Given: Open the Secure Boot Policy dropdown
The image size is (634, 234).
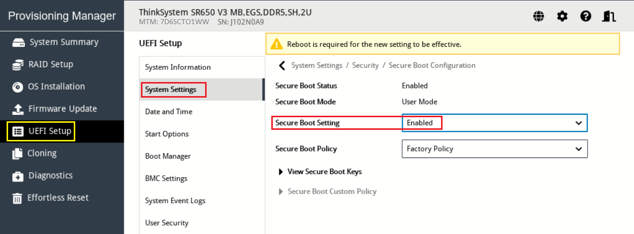Looking at the screenshot, I should point(495,149).
